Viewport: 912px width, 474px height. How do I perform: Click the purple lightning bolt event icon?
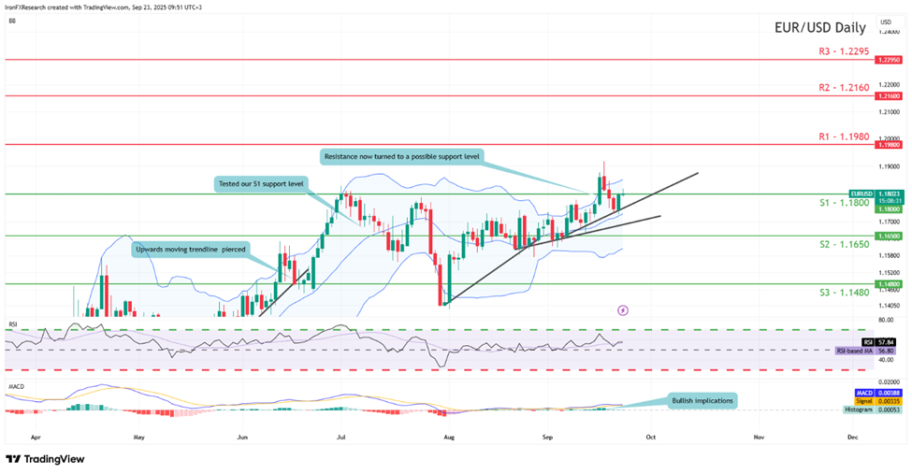[x=624, y=309]
